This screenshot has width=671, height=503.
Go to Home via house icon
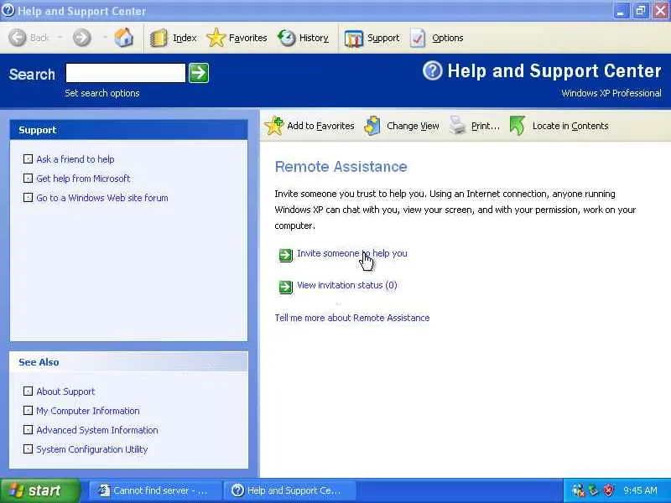[x=123, y=38]
